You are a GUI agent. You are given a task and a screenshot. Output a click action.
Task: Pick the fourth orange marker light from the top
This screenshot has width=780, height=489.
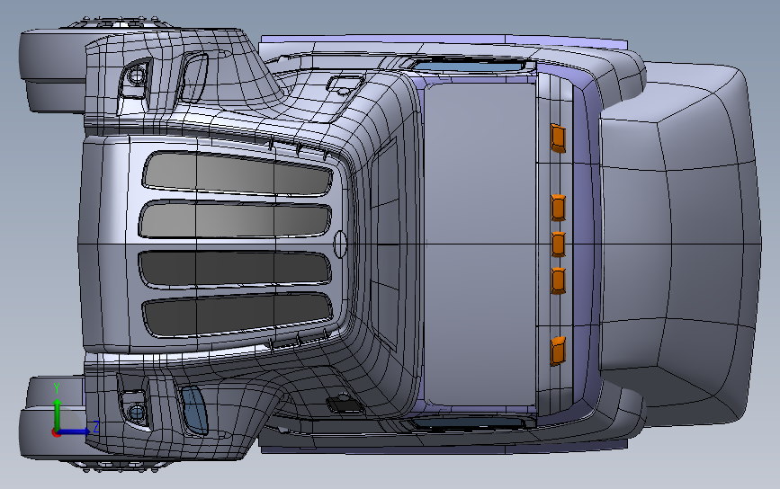(558, 280)
